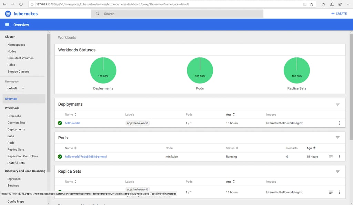Open browser settings and more menu
Image resolution: width=353 pixels, height=205 pixels.
click(349, 4)
